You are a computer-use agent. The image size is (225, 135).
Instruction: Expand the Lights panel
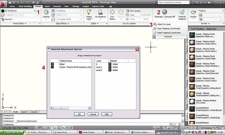pos(95,23)
